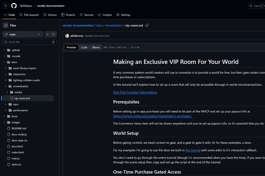Expand the interaction folder
Screen dimensions: 265x176
(x=6, y=74)
